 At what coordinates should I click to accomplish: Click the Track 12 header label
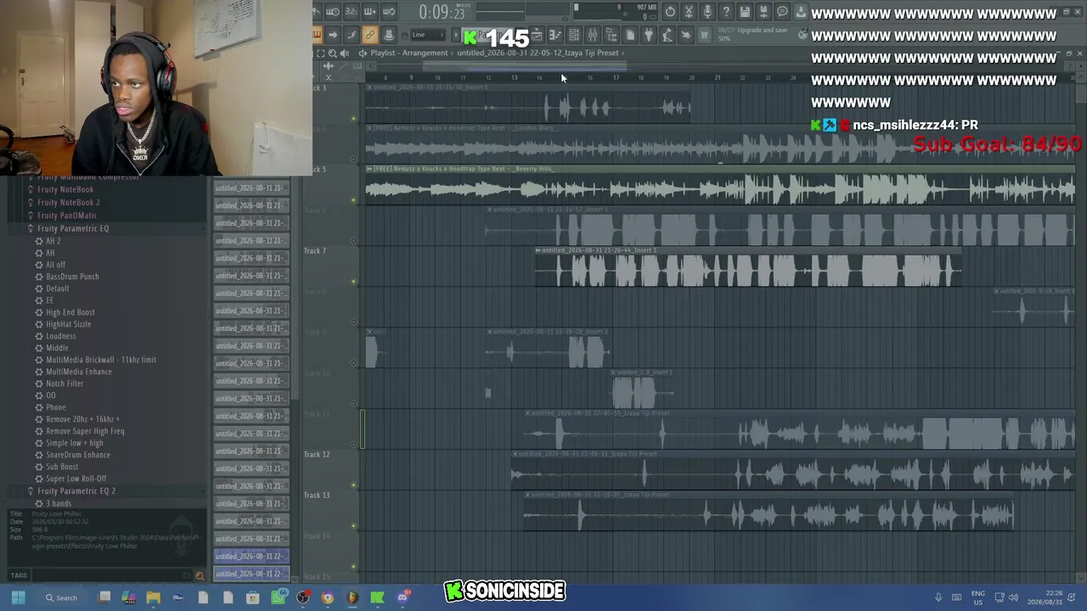click(317, 455)
